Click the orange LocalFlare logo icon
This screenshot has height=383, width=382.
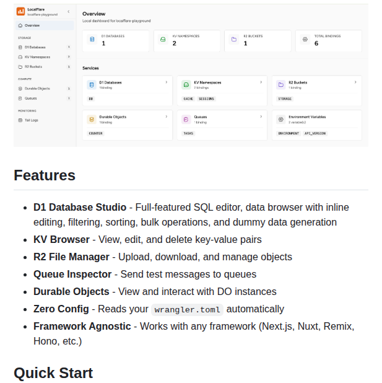[x=20, y=12]
